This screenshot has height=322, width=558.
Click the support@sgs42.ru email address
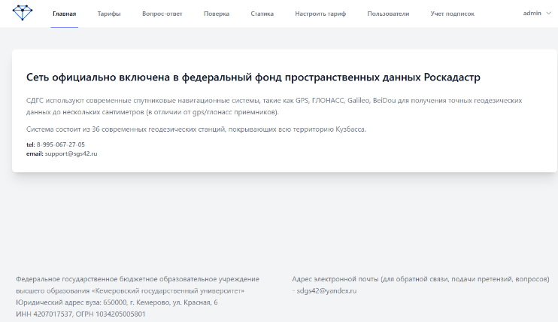tap(71, 153)
